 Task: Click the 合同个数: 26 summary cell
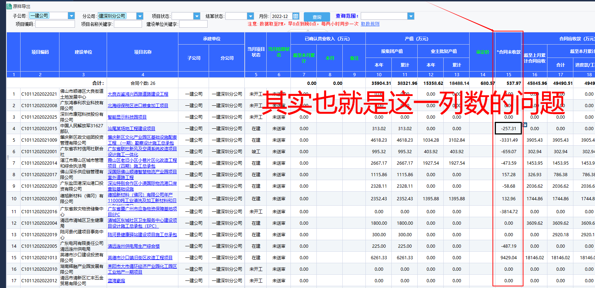coord(143,83)
